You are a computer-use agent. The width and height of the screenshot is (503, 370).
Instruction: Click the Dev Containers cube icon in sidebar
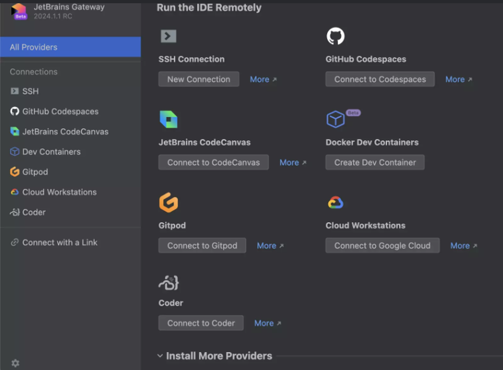[x=15, y=152]
